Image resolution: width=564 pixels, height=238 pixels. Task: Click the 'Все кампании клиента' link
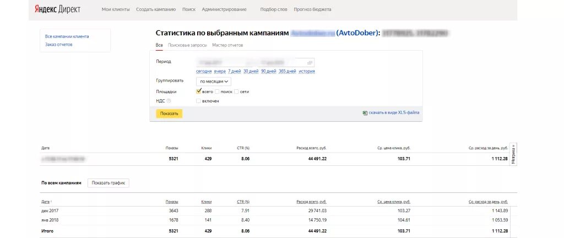click(67, 36)
